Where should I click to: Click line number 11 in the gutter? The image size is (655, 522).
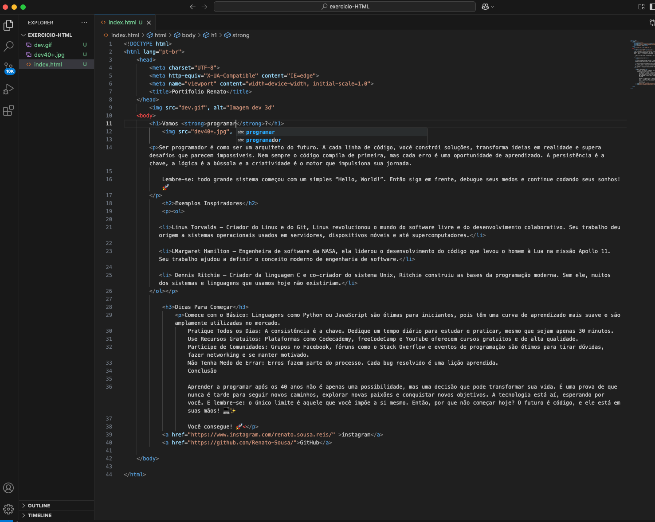click(109, 124)
